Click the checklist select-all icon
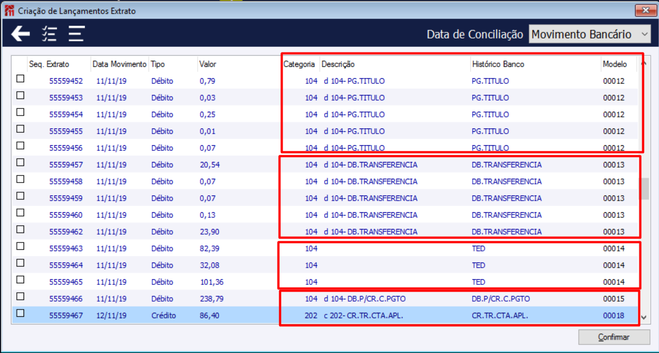This screenshot has height=353, width=659. [50, 34]
